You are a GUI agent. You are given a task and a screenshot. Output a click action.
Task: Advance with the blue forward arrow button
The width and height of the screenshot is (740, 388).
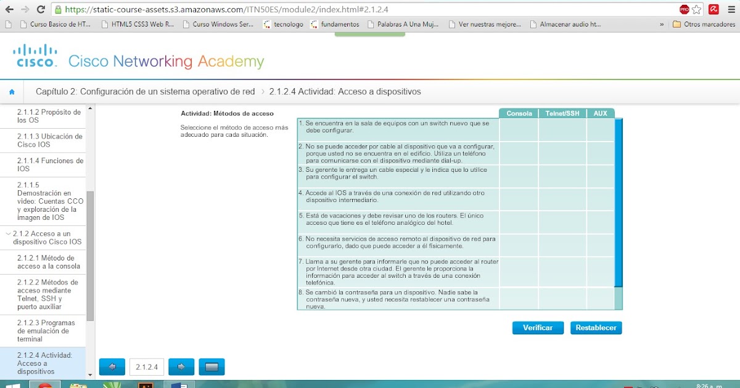[x=181, y=366]
